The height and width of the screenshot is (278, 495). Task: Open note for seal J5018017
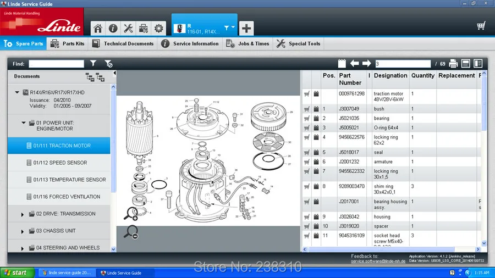316,152
